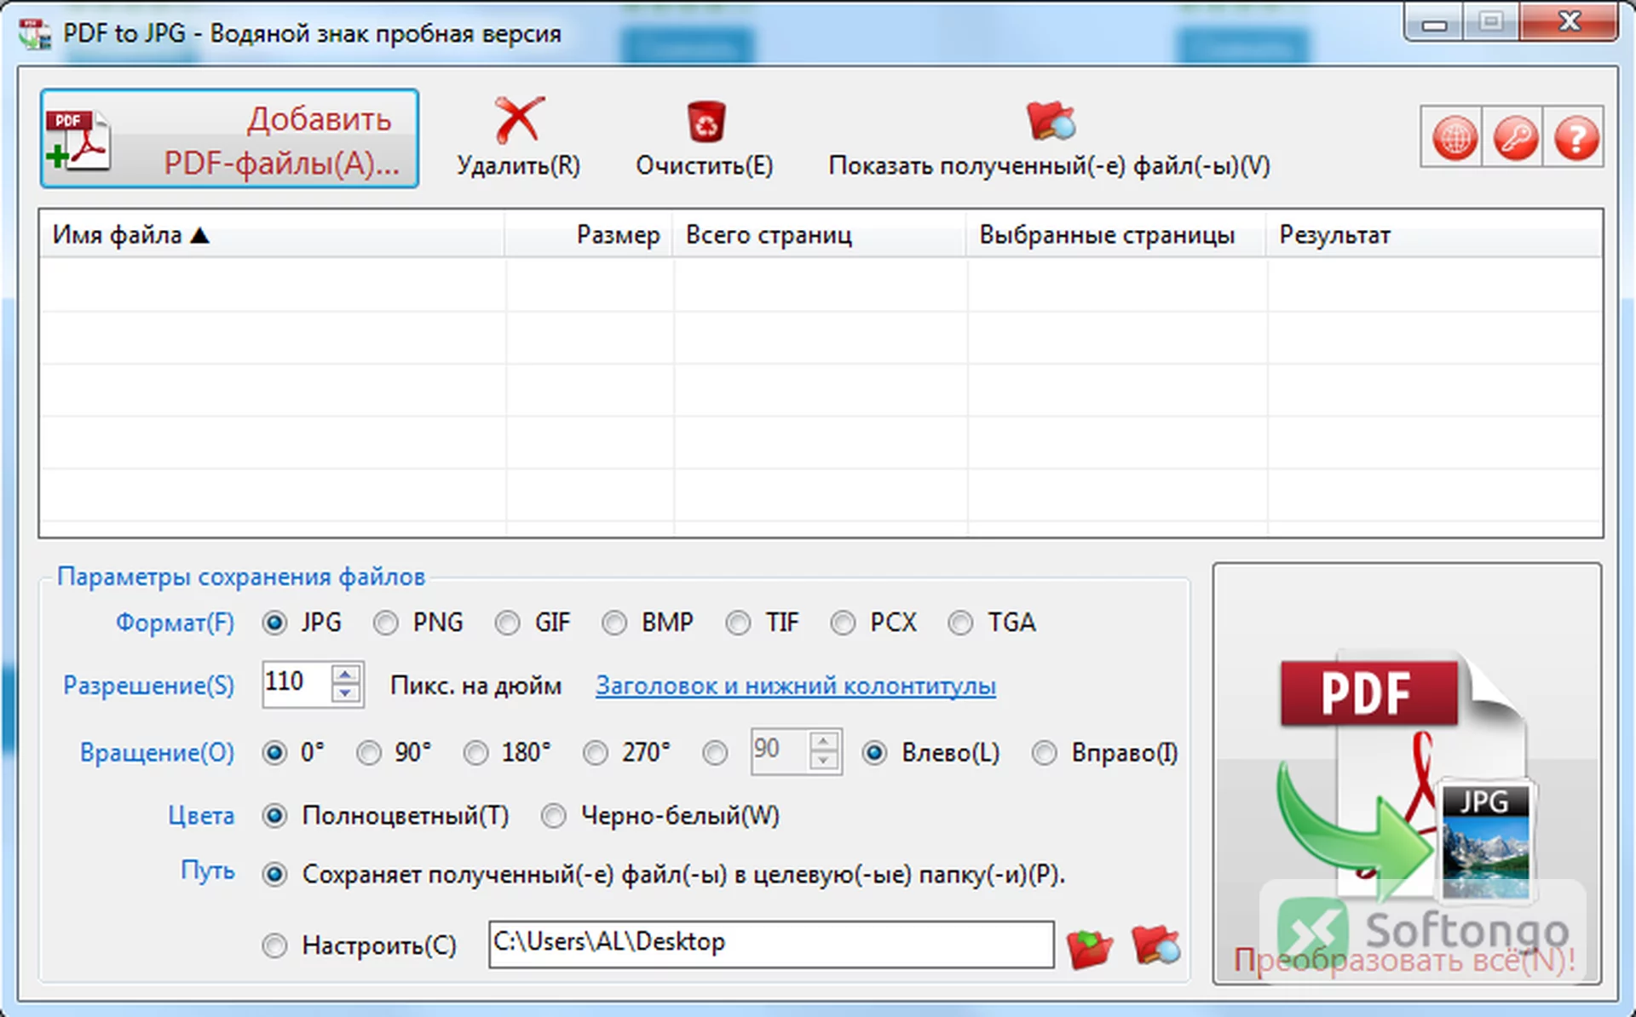The width and height of the screenshot is (1636, 1017).
Task: Select GIF output format
Action: [x=508, y=623]
